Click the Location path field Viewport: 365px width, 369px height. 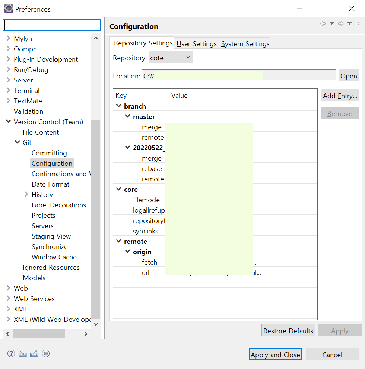[239, 76]
